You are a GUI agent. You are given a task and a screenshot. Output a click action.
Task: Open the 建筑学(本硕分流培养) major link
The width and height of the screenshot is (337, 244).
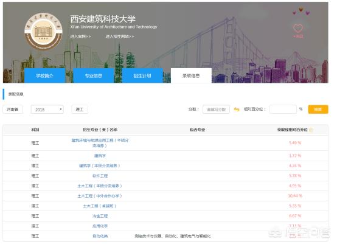(x=100, y=166)
